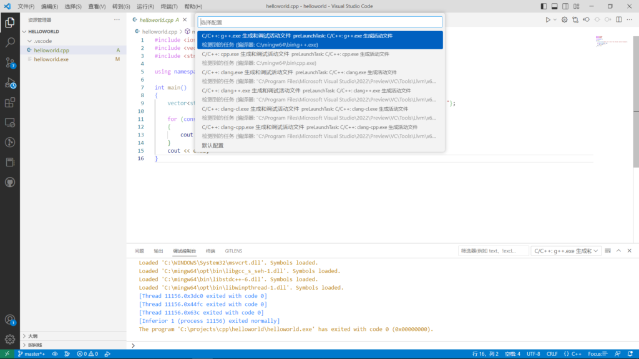This screenshot has height=359, width=639.
Task: Toggle bottom panel layout button
Action: 554,6
